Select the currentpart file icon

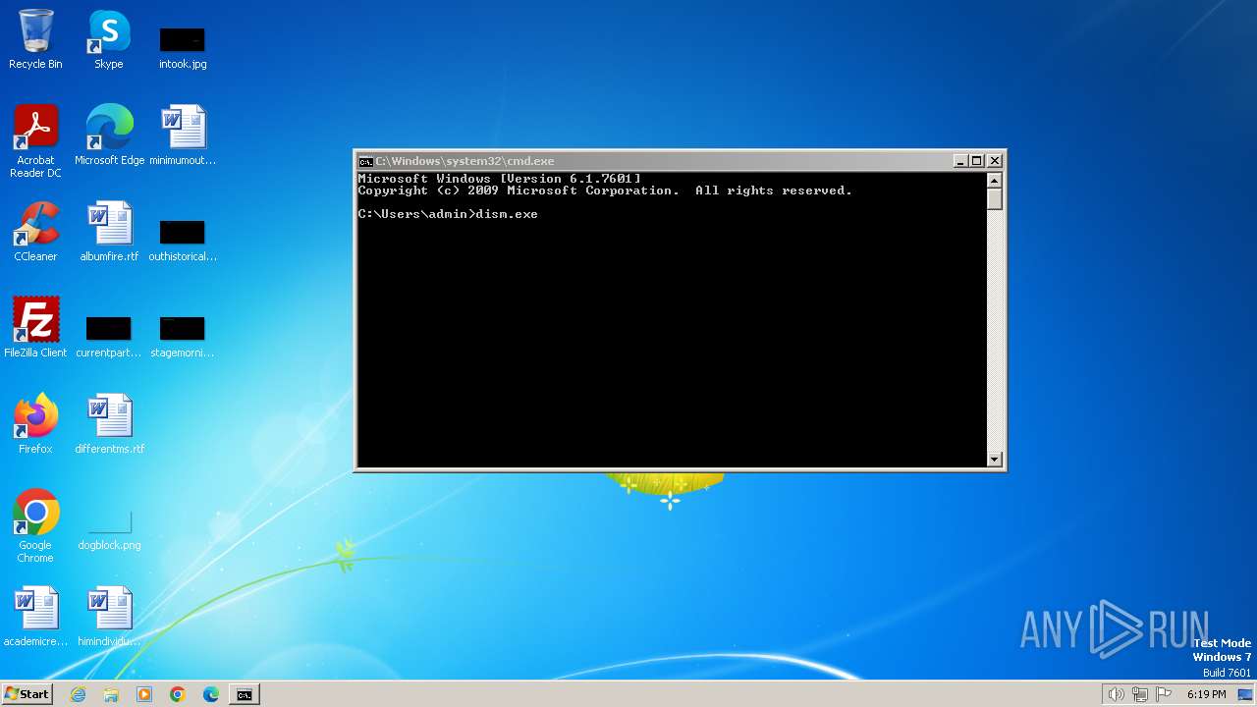(x=109, y=337)
